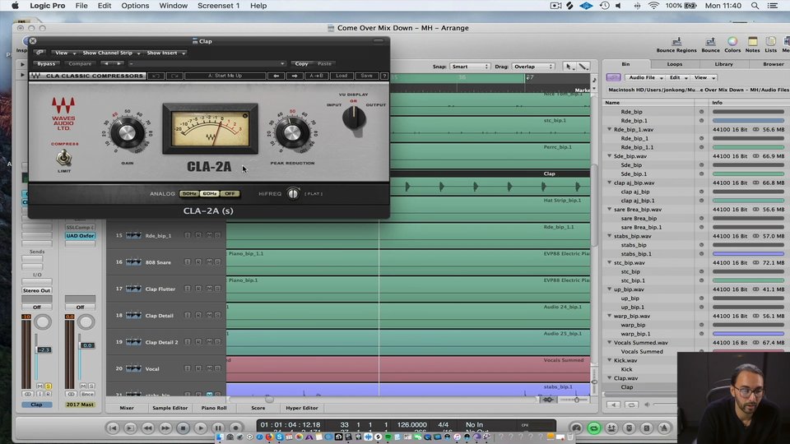Collapse the warp_bip.wav disclosure triangle
Viewport: 790px width, 444px height.
(609, 316)
